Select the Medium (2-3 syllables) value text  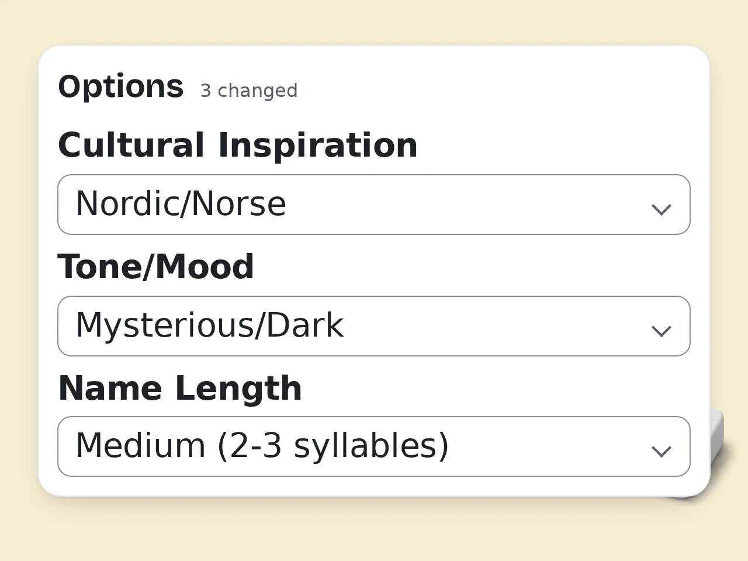262,445
